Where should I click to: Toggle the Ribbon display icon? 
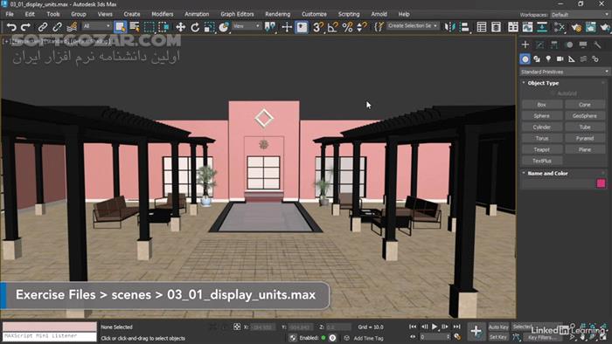coord(513,27)
